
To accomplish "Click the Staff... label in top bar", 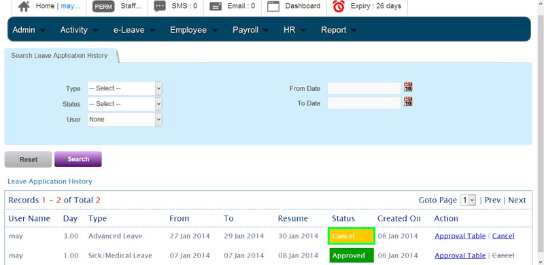I will tap(131, 6).
